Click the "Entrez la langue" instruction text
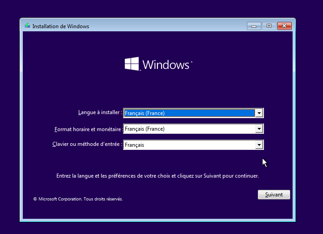The image size is (323, 234). pyautogui.click(x=157, y=176)
